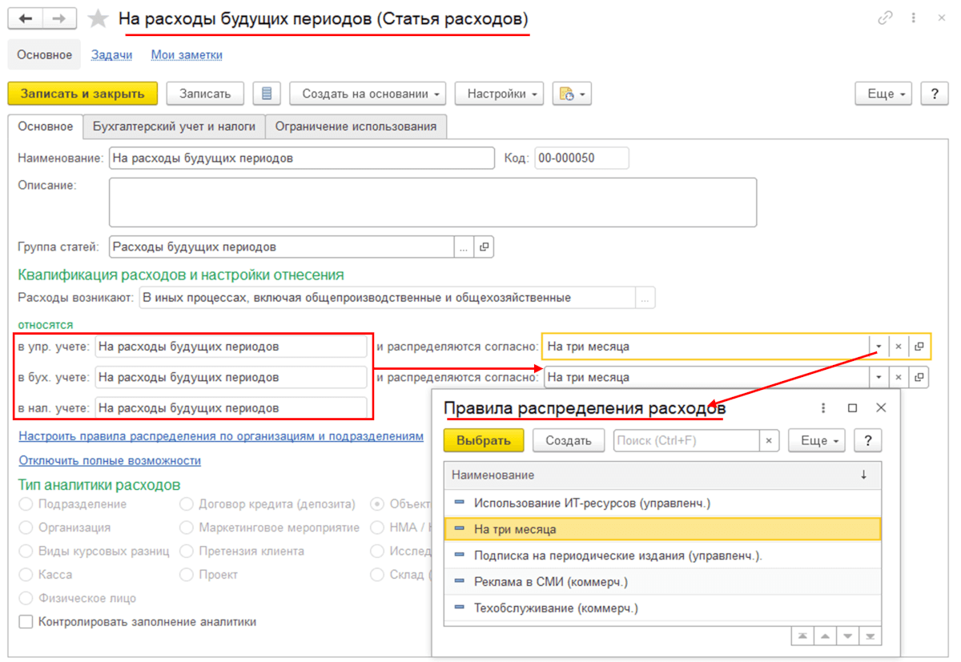Select row Использование ИТ-ресурсов (управленч.)
The width and height of the screenshot is (961, 662).
(662, 504)
